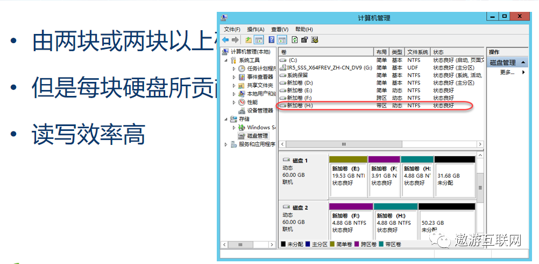Sort by the 状态 column header
Screen dimensions: 539x264
click(457, 52)
